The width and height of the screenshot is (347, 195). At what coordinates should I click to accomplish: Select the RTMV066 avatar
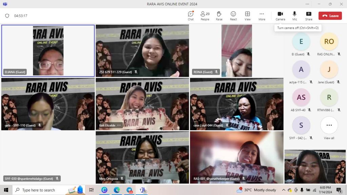[x=329, y=97]
